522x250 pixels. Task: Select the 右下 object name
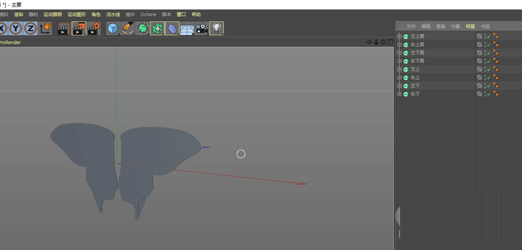[x=415, y=94]
